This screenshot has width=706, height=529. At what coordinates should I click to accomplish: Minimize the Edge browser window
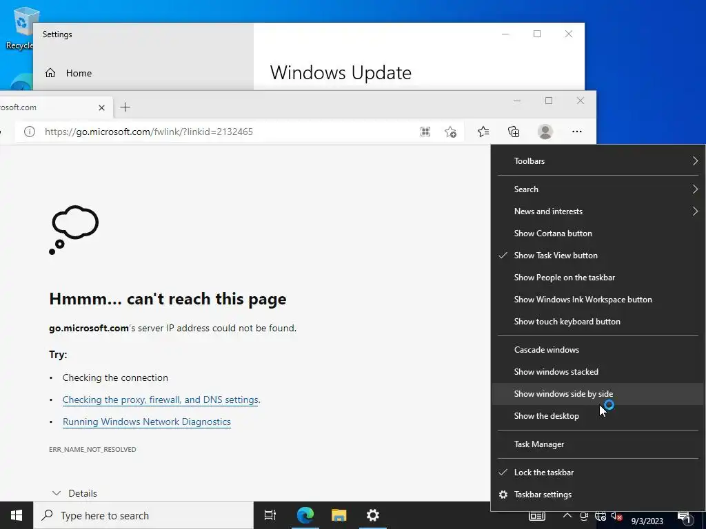(517, 101)
